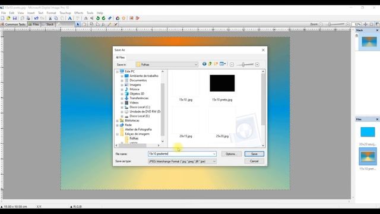The width and height of the screenshot is (380, 214).
Task: Click the Save button
Action: (254, 154)
